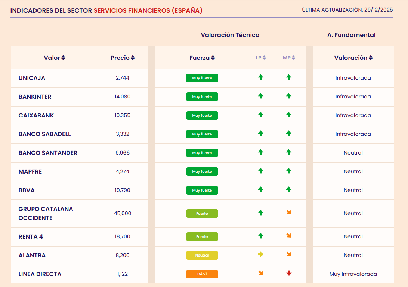Click the orange 'Débil' strength badge

(x=202, y=274)
